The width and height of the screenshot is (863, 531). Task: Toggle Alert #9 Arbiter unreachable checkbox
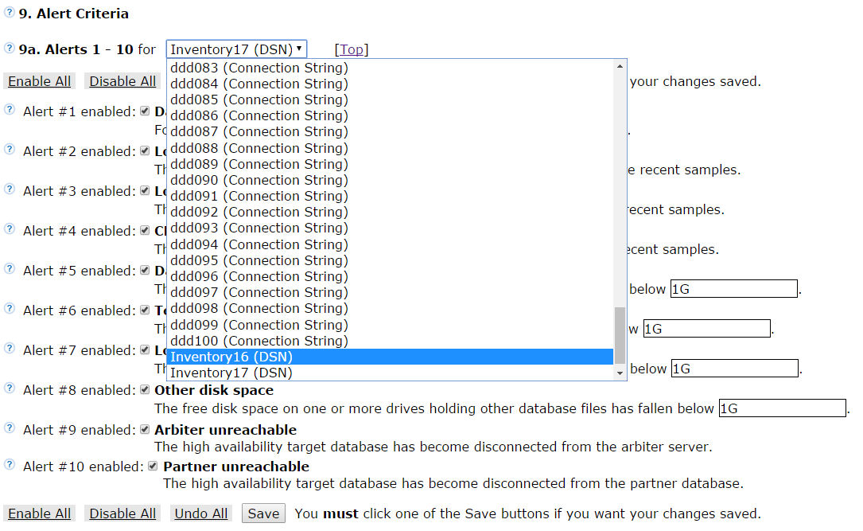(145, 430)
